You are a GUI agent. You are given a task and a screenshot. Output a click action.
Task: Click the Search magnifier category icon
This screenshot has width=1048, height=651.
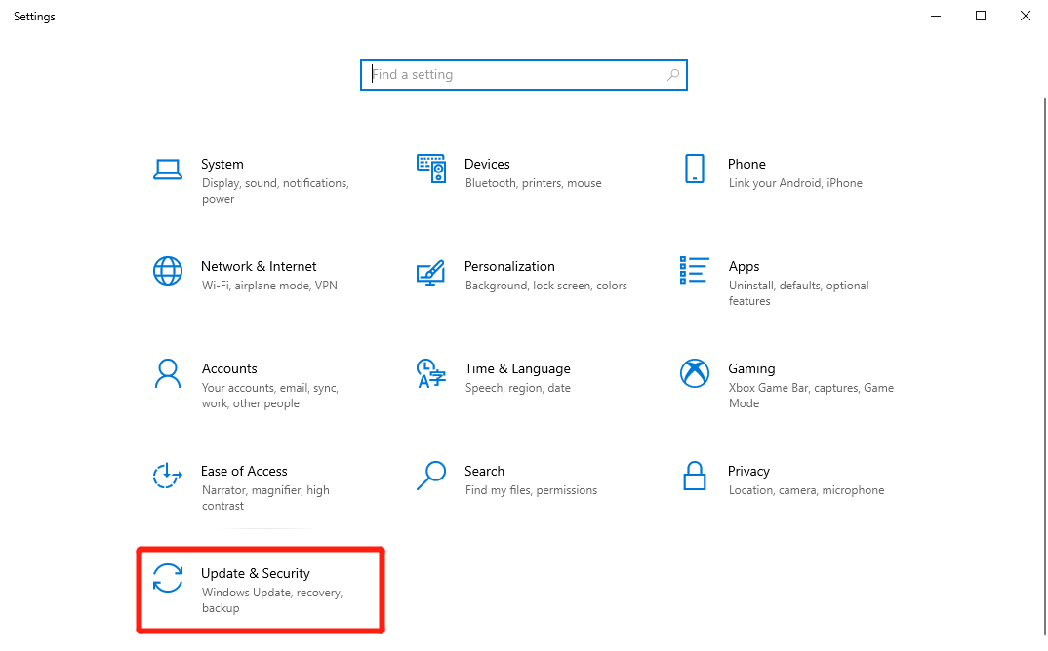point(430,476)
